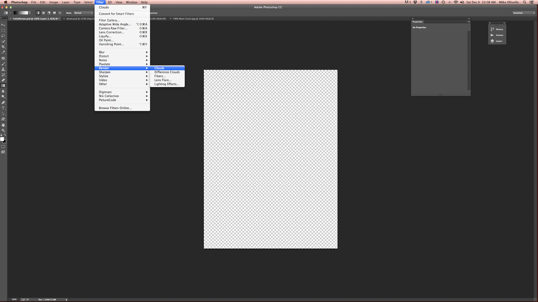Screen dimensions: 538x302
Task: Select the Path Selection arrow tool
Action: (x=3, y=114)
